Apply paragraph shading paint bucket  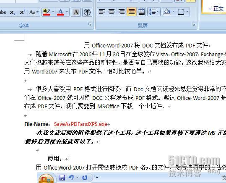pyautogui.click(x=167, y=12)
